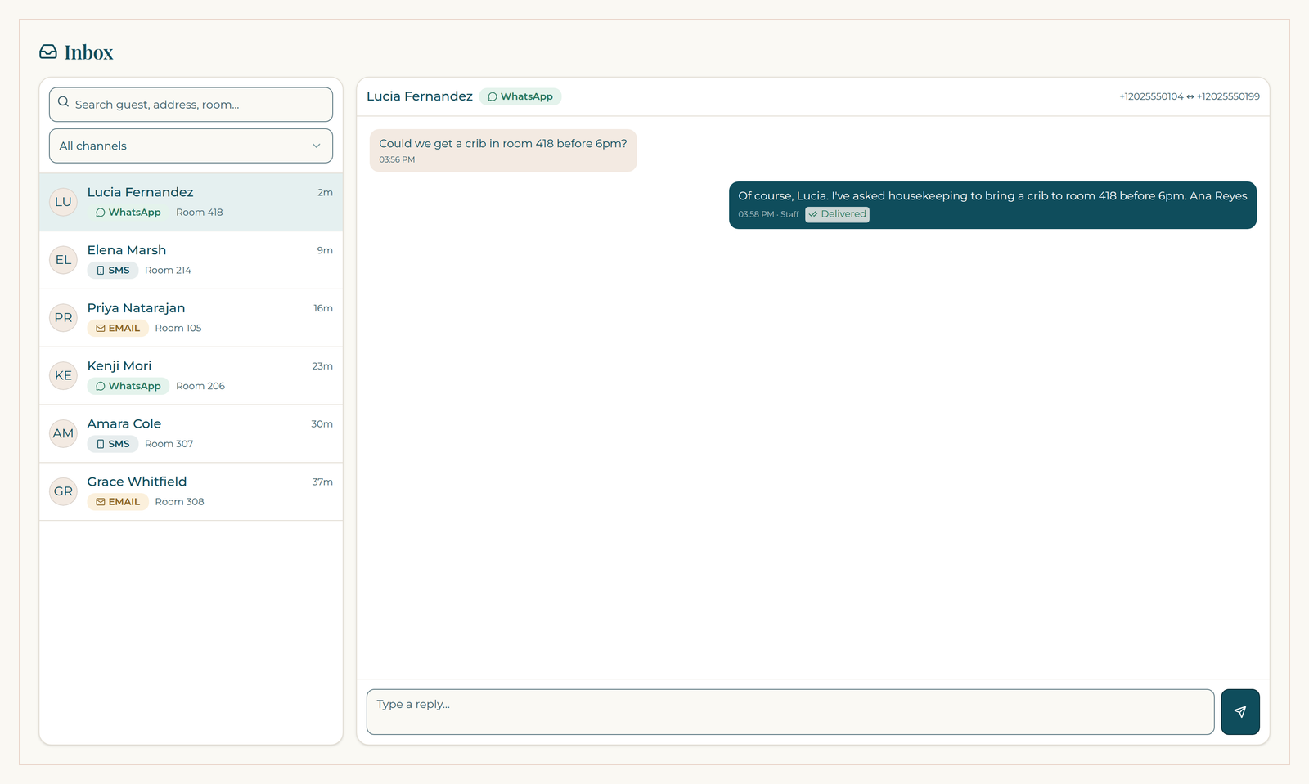Click the Inbox page title
This screenshot has width=1309, height=784.
point(88,52)
